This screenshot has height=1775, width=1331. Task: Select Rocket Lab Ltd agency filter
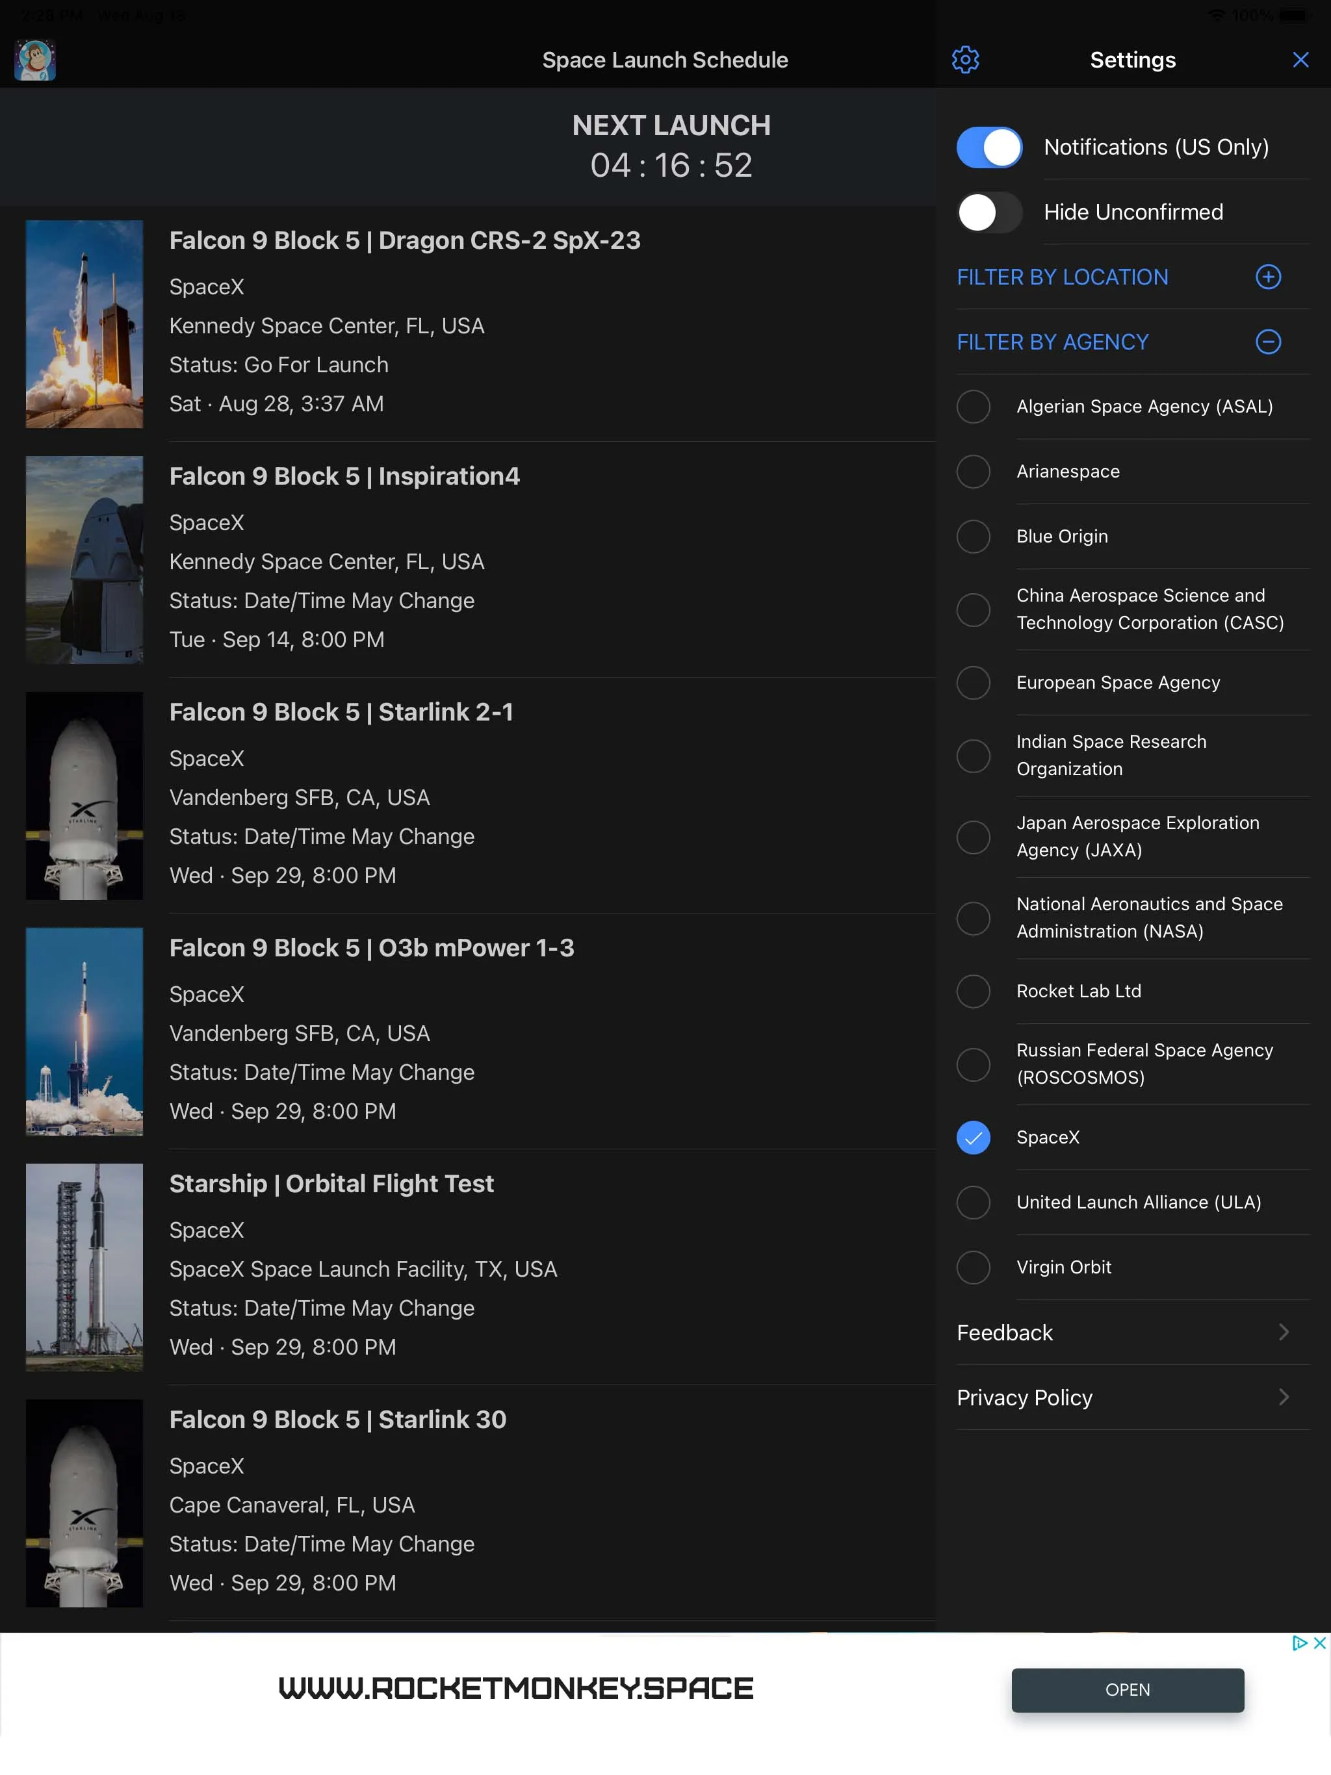click(x=974, y=991)
